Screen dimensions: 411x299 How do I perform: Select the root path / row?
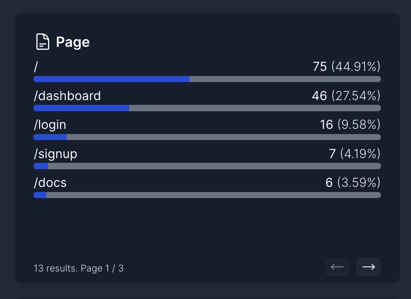[35, 67]
